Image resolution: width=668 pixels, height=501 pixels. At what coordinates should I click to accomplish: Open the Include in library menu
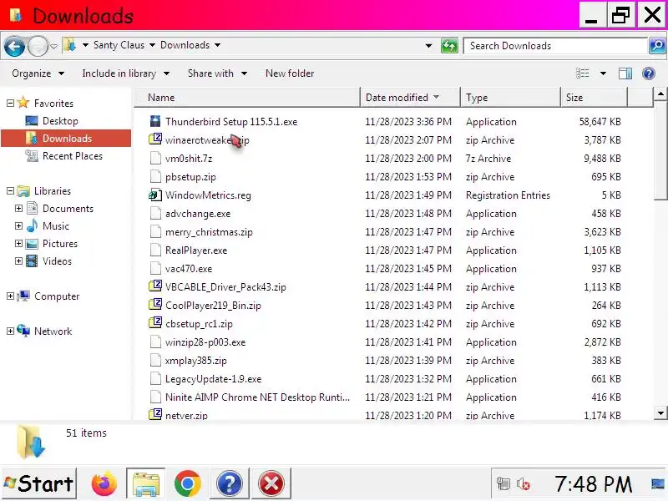[x=126, y=73]
